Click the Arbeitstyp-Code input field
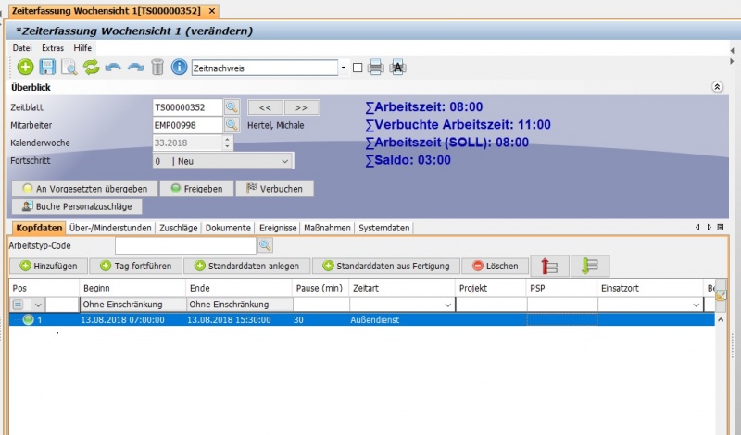The image size is (741, 435). (x=184, y=245)
